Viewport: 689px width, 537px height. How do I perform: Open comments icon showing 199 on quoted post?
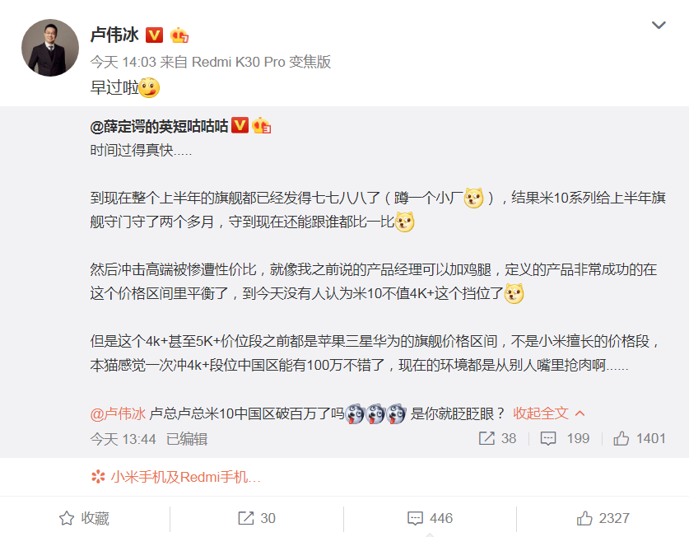click(x=565, y=438)
